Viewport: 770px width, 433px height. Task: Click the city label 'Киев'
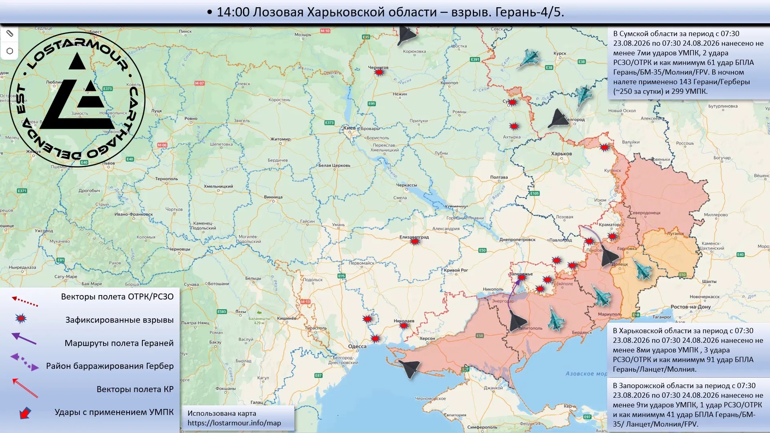pyautogui.click(x=349, y=128)
